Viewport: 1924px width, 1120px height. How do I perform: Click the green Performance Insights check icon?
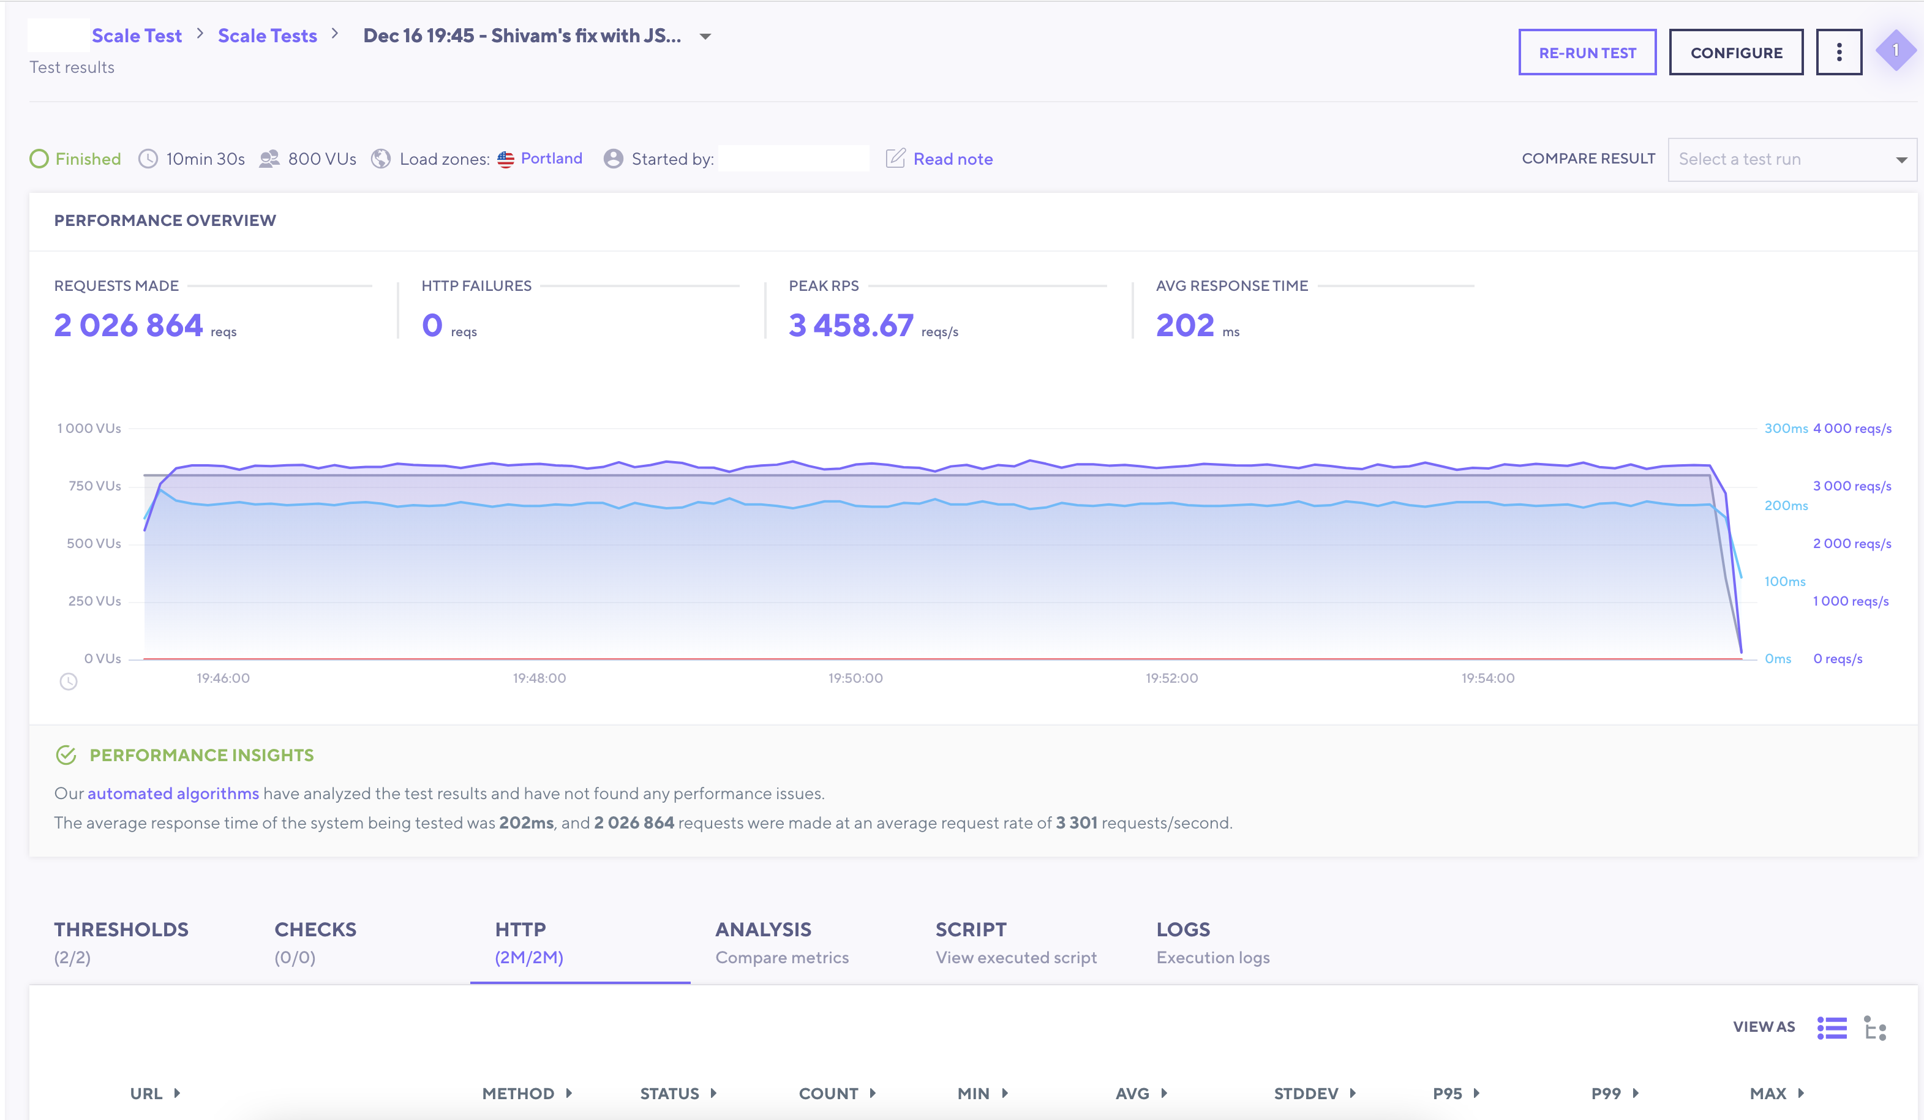point(66,755)
